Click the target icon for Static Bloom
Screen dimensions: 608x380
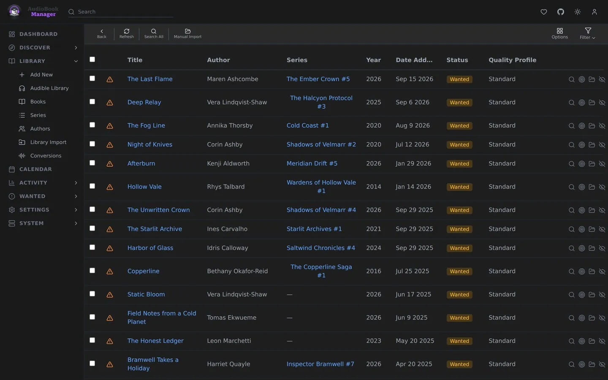coord(582,295)
